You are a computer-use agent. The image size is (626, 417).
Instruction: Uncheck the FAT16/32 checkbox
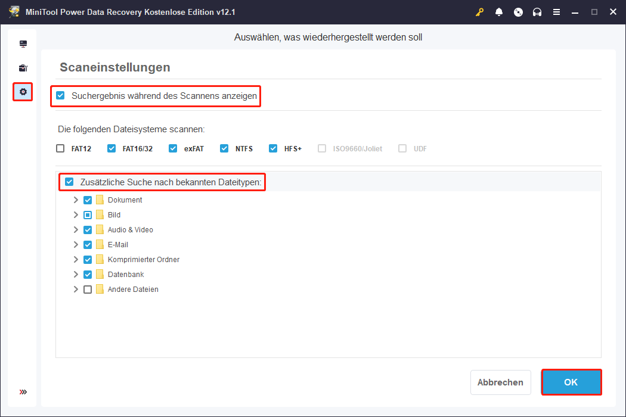pos(111,148)
